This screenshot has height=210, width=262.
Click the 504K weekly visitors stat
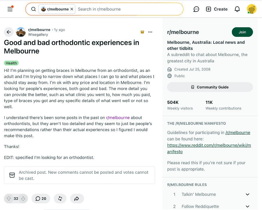pyautogui.click(x=180, y=105)
